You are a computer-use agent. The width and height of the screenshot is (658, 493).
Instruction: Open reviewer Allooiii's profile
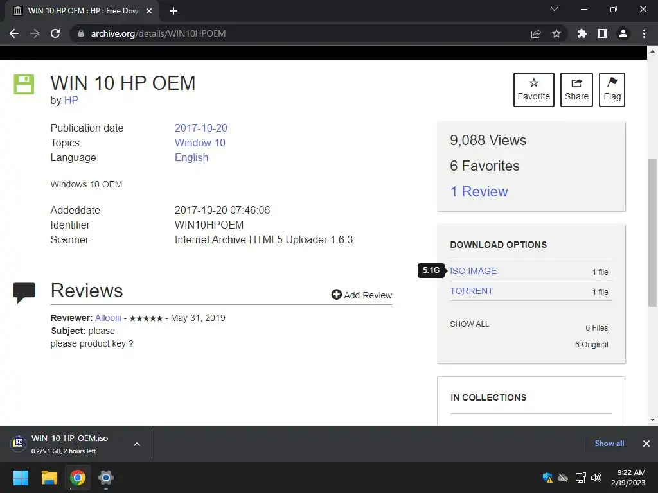pos(108,318)
